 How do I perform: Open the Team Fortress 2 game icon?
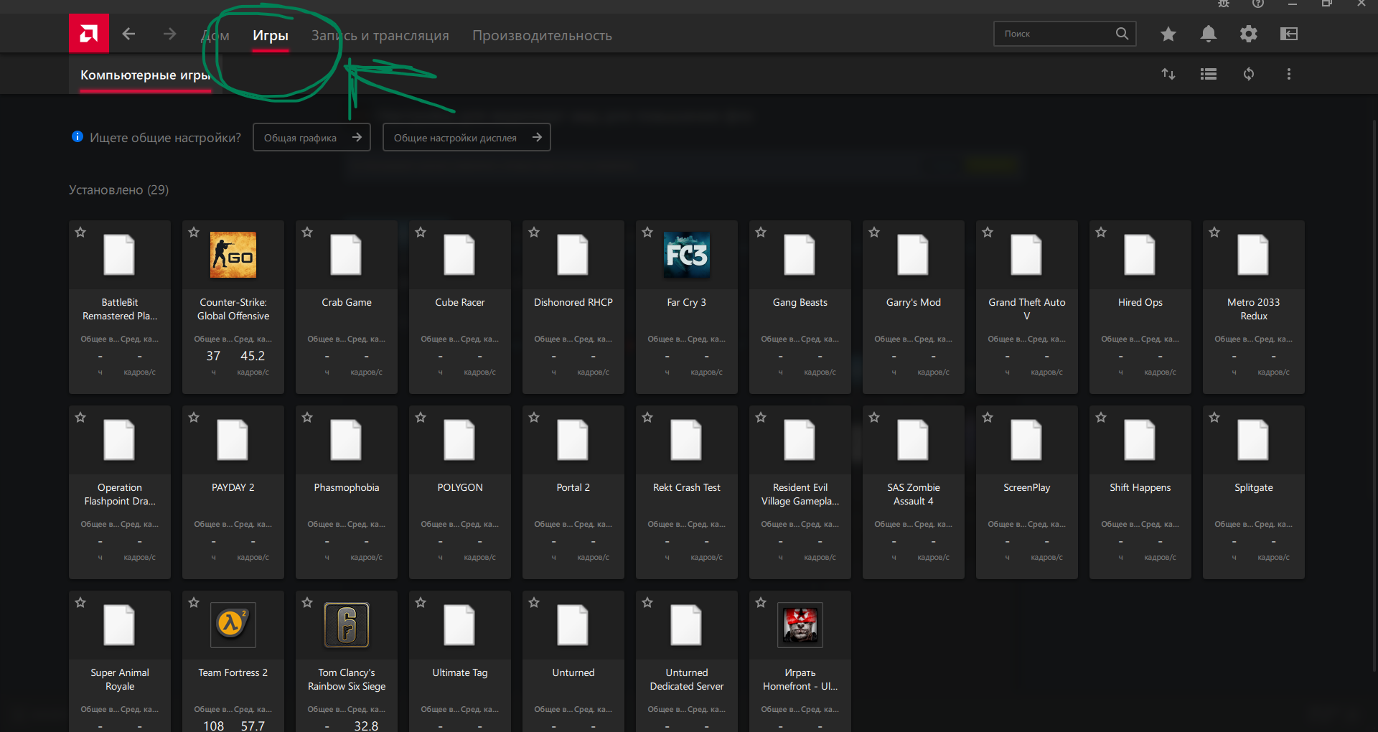coord(233,625)
